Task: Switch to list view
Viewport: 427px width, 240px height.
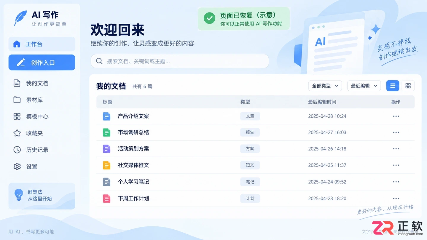Action: (x=393, y=86)
